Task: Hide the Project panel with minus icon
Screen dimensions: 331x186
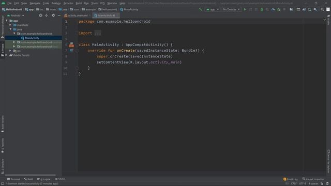Action: click(x=59, y=16)
